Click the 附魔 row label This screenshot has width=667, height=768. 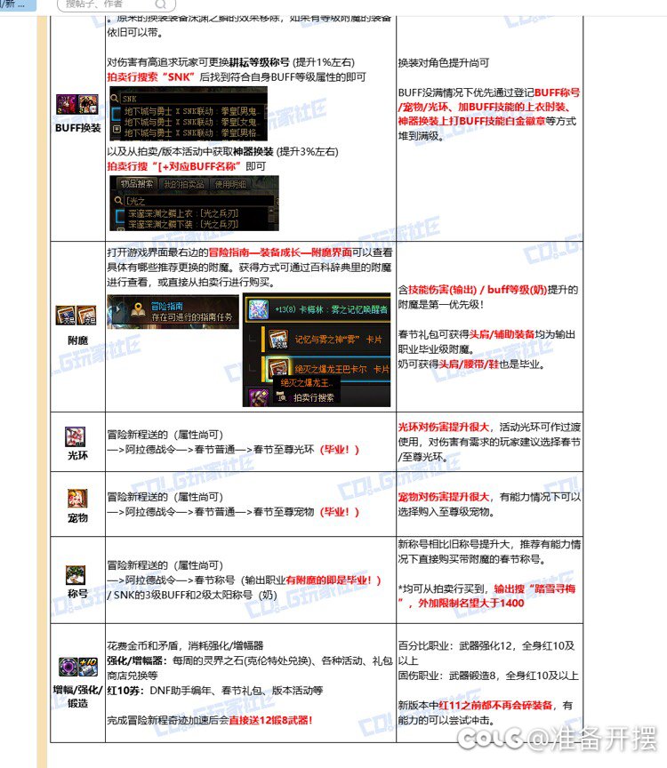(77, 340)
